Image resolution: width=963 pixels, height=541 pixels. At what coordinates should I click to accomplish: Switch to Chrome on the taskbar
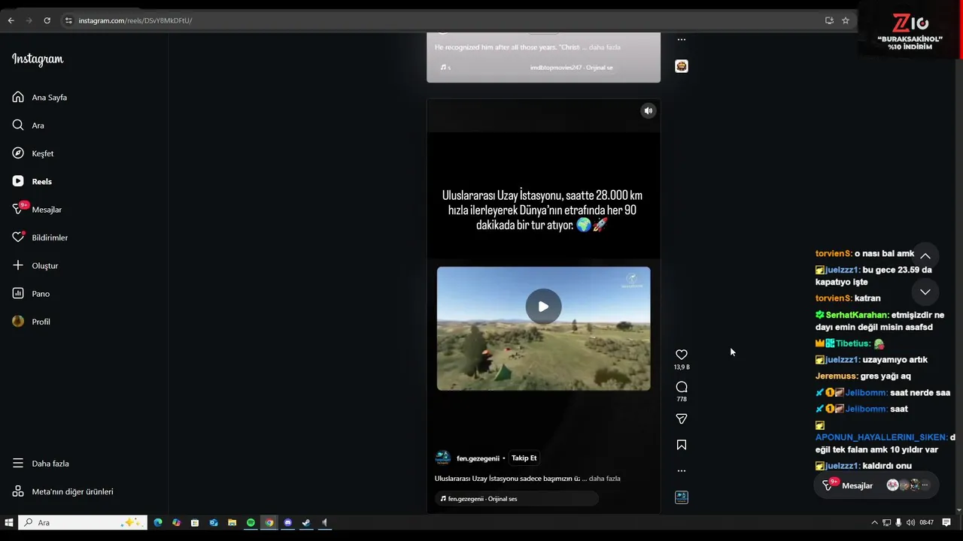click(x=269, y=522)
